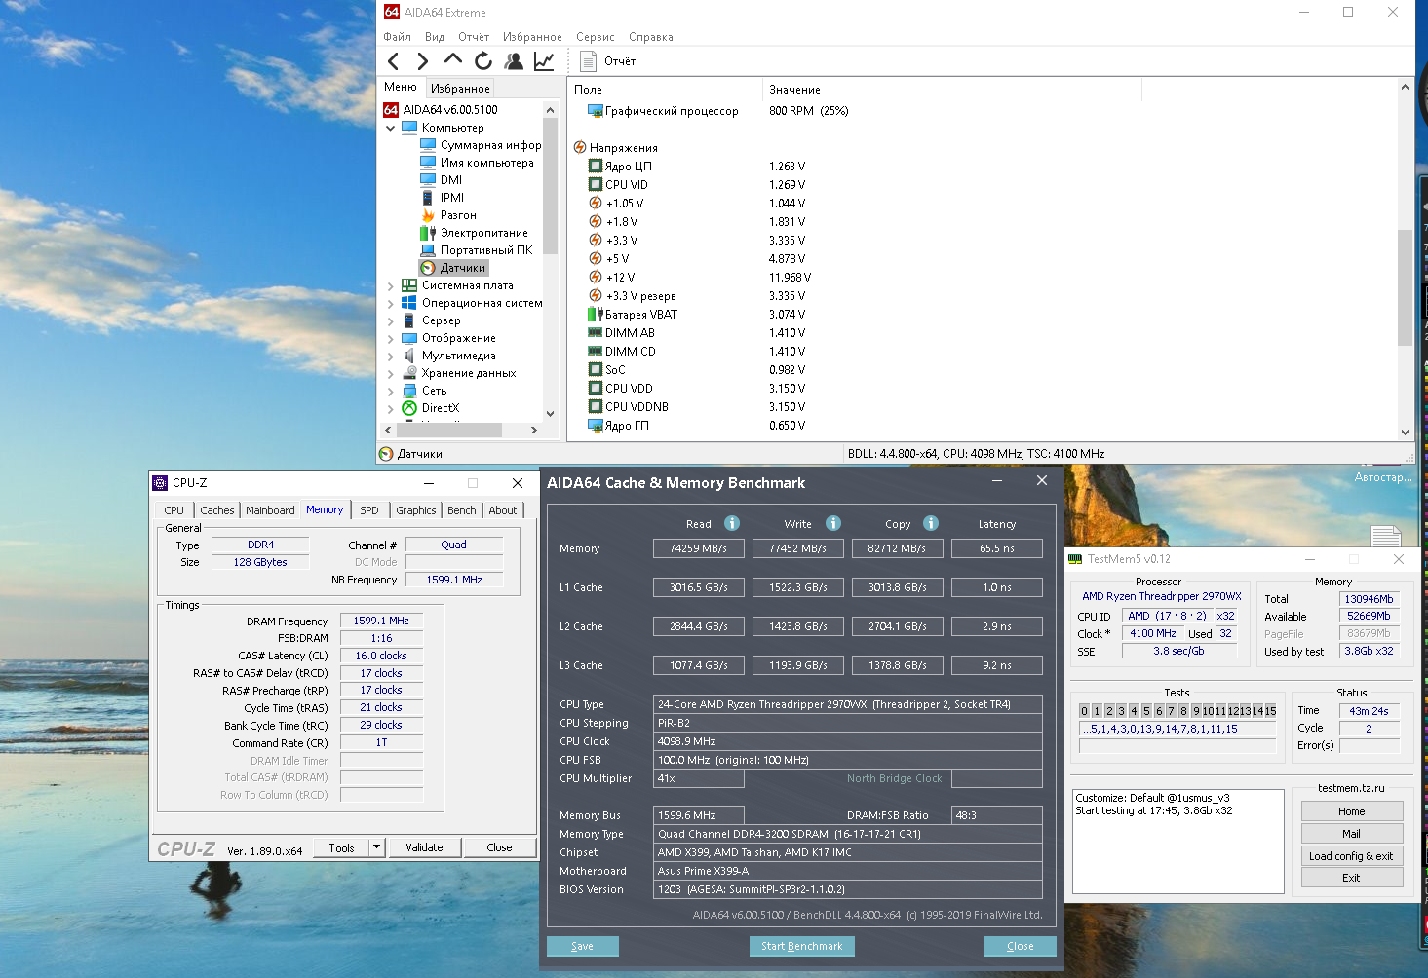This screenshot has width=1428, height=978.
Task: Click the Exit button in TestMem5
Action: coord(1352,878)
